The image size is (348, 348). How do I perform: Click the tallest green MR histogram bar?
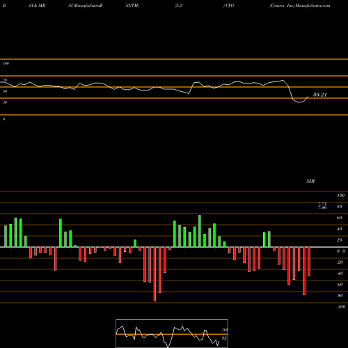(x=200, y=231)
